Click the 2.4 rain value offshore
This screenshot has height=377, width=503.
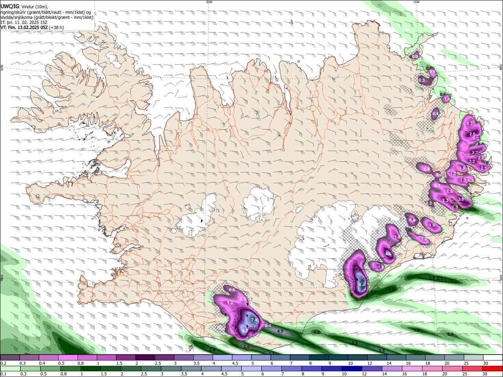click(x=213, y=350)
